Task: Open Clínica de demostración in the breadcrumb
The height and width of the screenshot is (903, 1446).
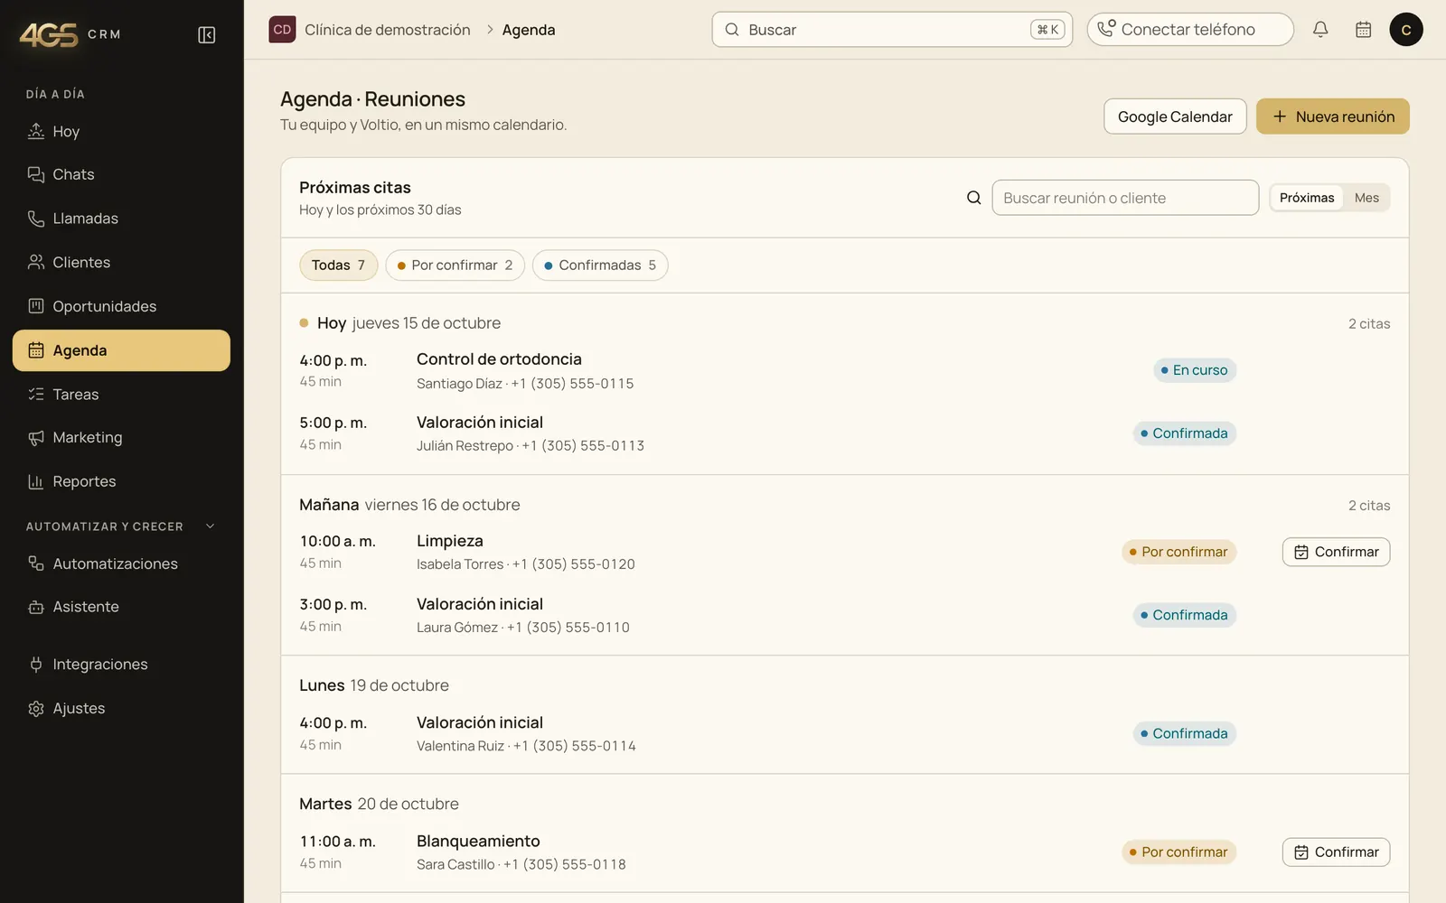Action: point(388,30)
